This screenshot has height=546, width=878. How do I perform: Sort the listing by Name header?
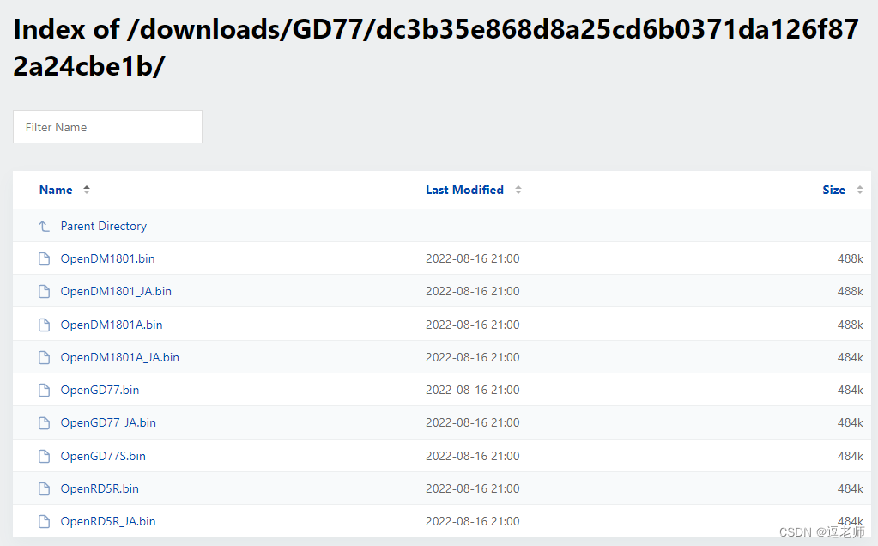(x=56, y=190)
